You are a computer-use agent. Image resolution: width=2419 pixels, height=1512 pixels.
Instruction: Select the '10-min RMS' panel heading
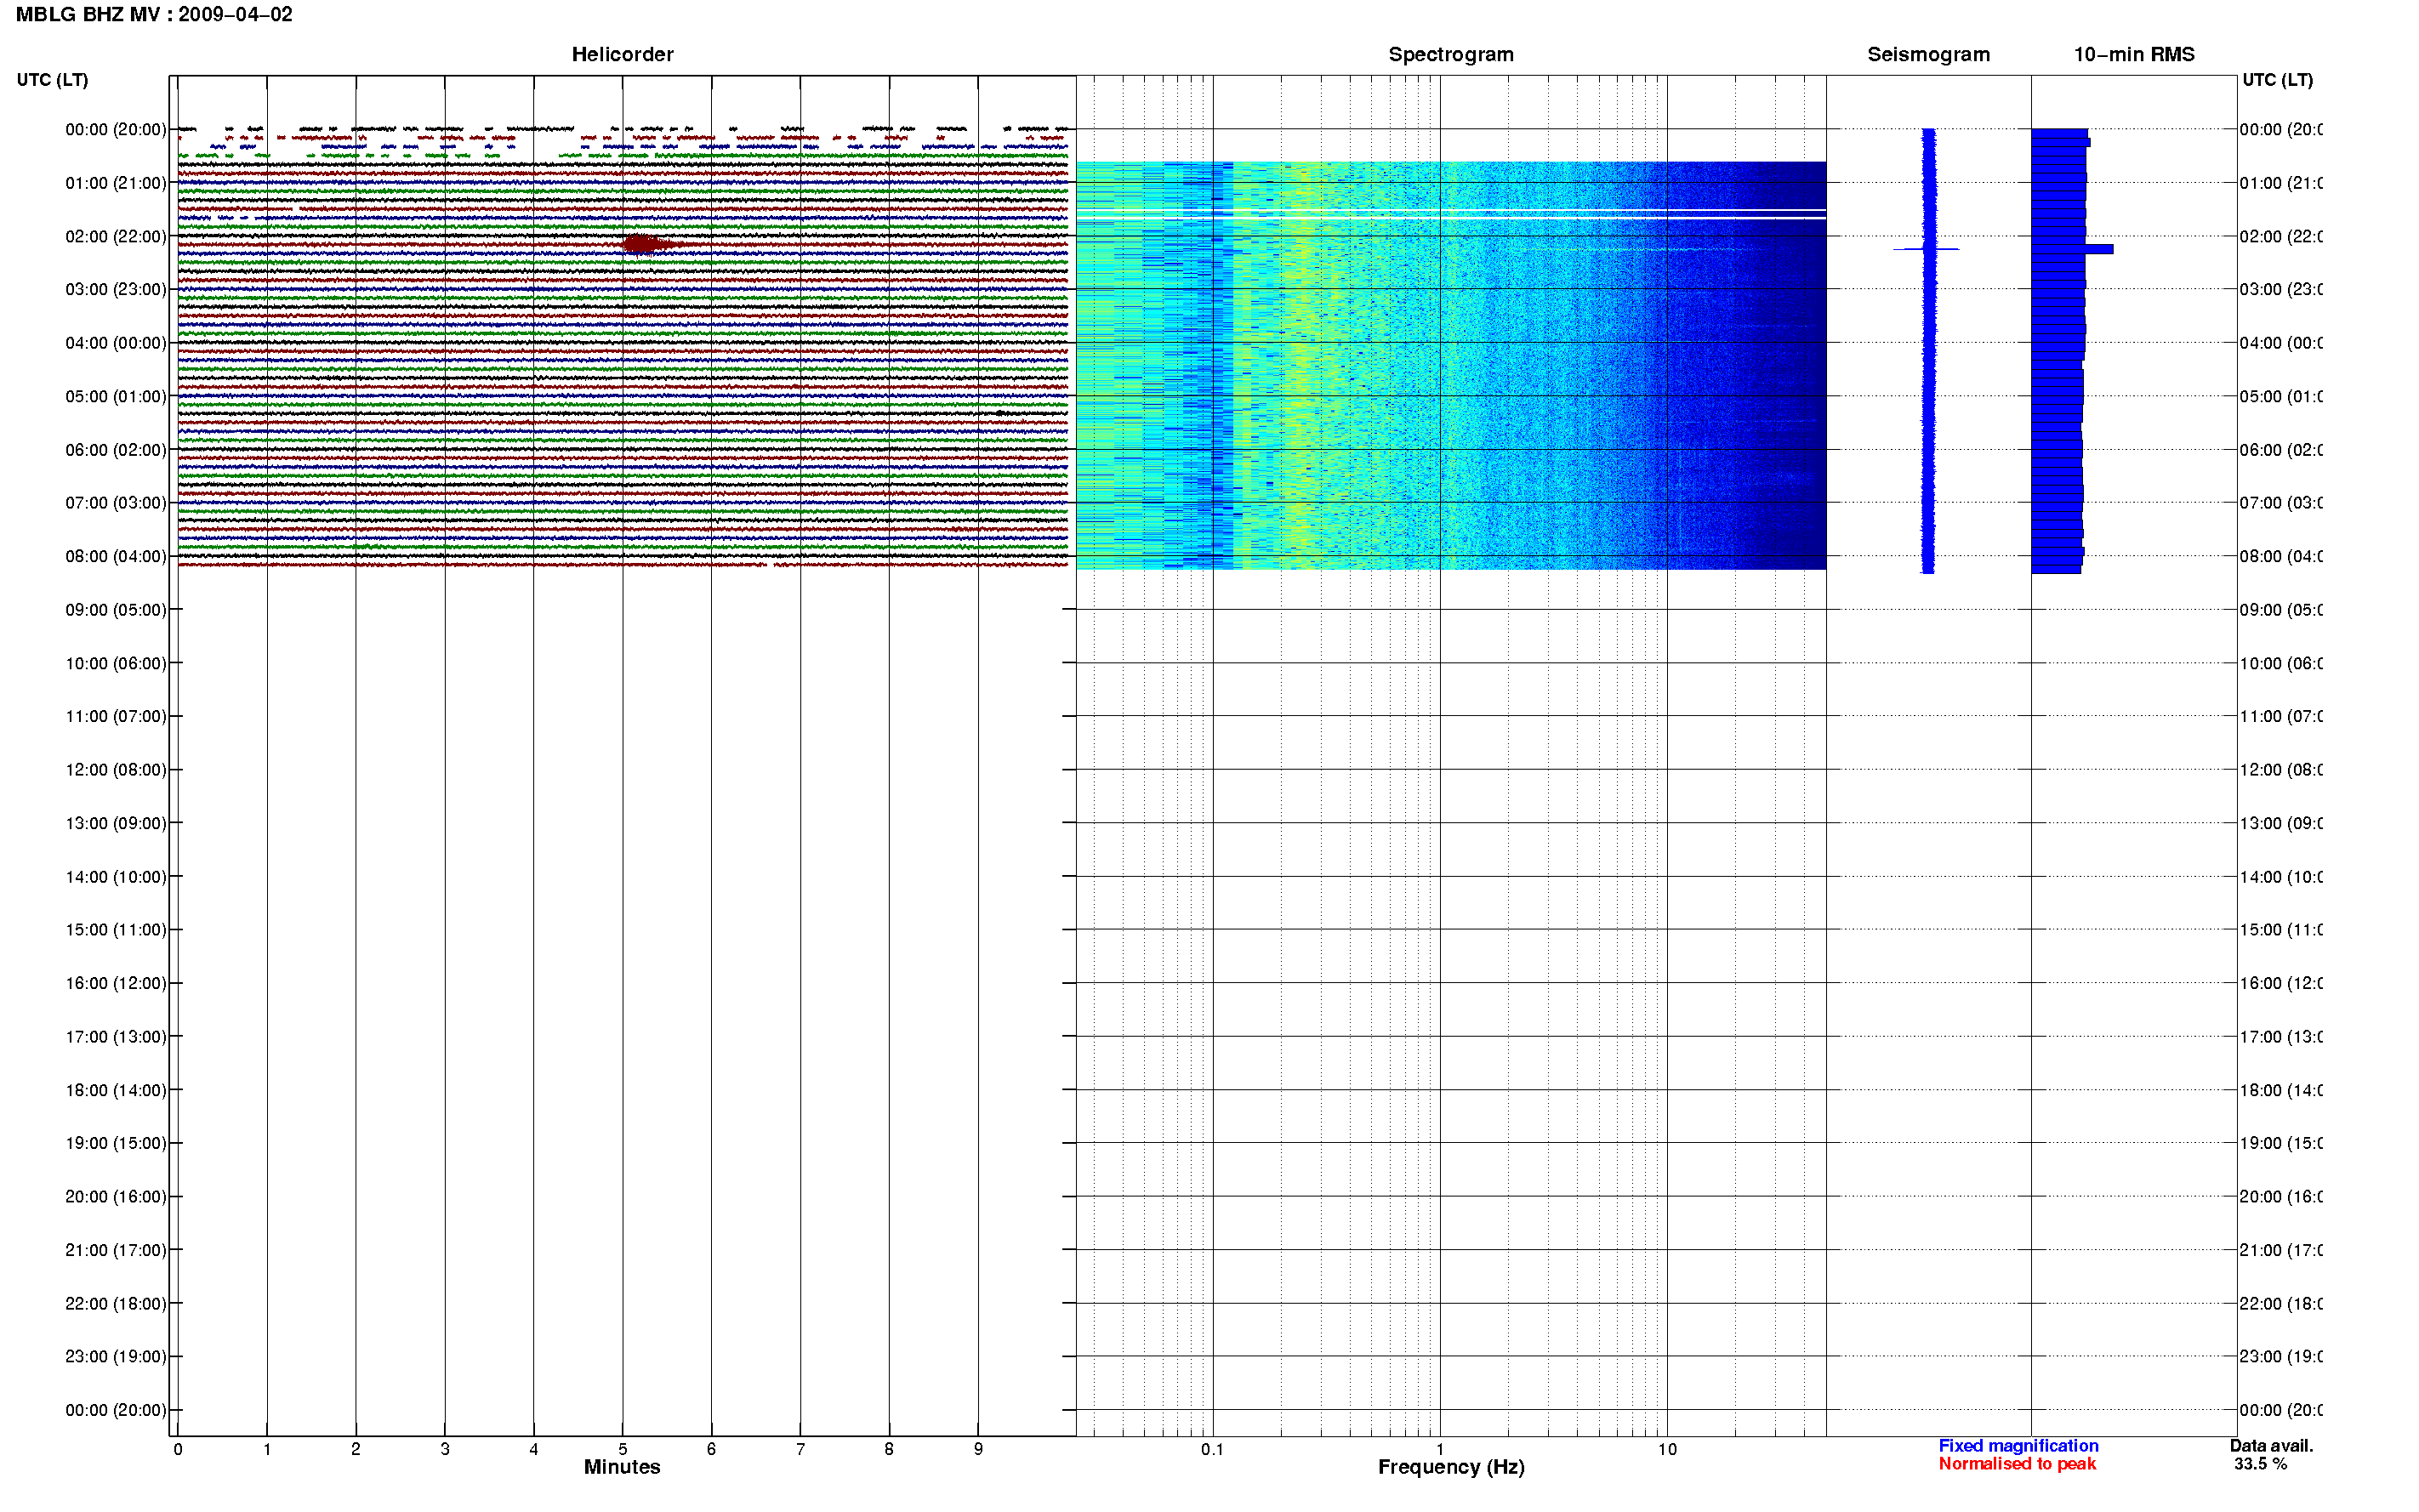click(2134, 55)
